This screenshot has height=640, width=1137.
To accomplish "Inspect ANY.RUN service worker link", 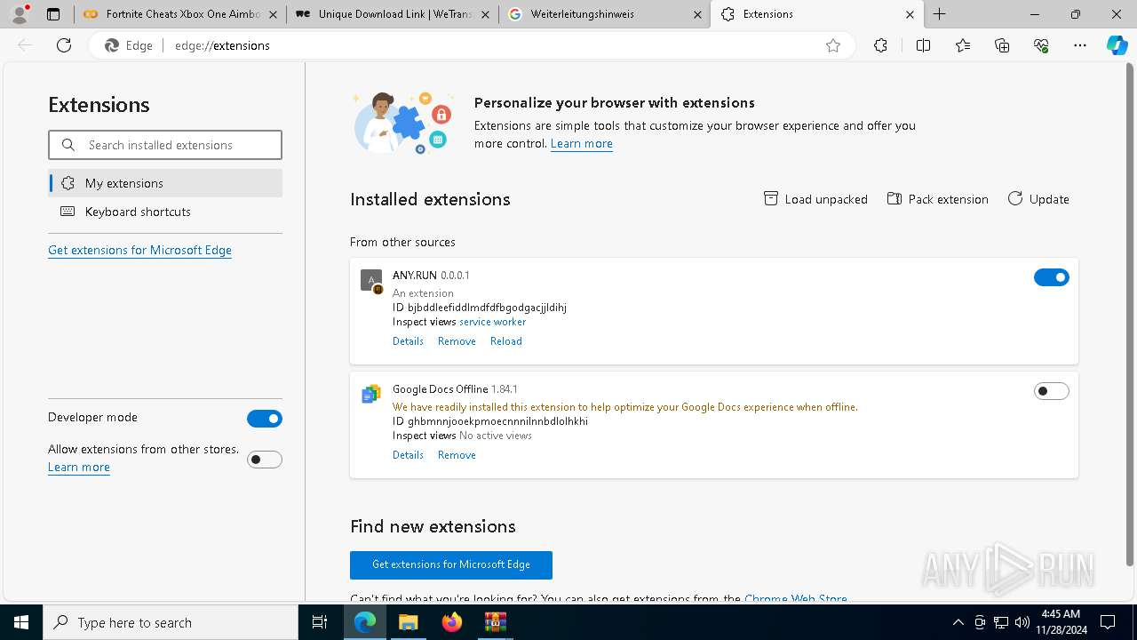I will click(x=492, y=322).
